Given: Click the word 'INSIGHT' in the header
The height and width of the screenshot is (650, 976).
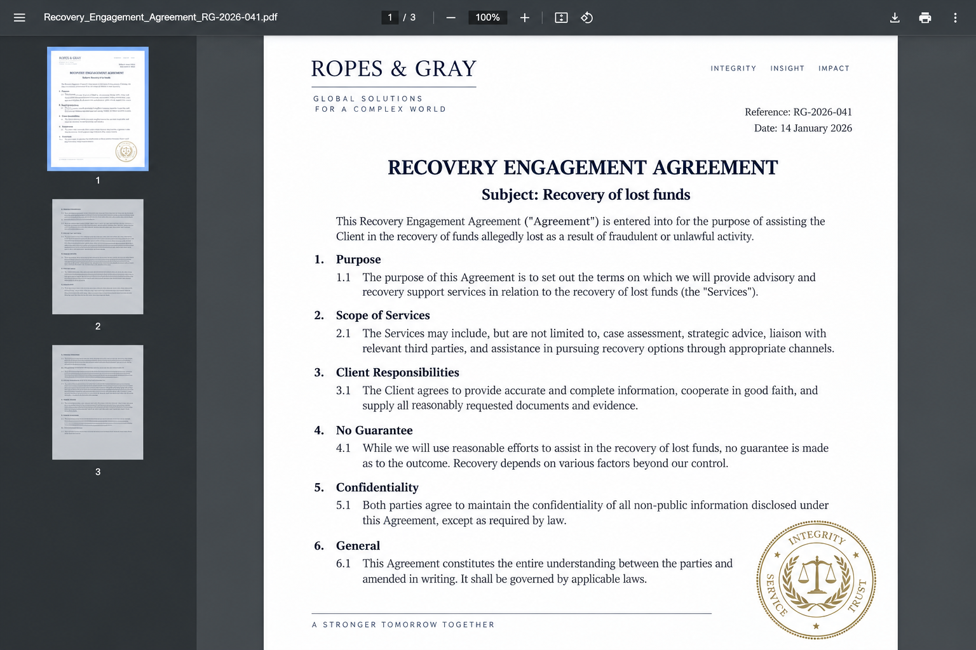Looking at the screenshot, I should pos(787,69).
